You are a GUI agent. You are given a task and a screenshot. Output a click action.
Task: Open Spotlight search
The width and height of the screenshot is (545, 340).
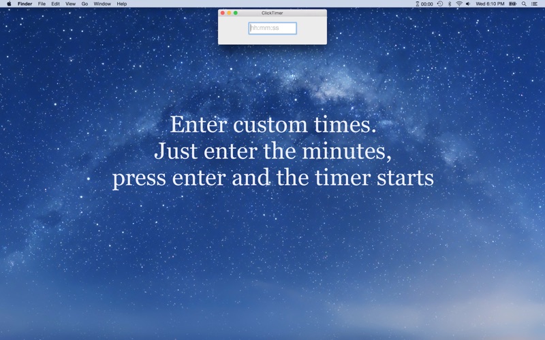click(x=524, y=4)
